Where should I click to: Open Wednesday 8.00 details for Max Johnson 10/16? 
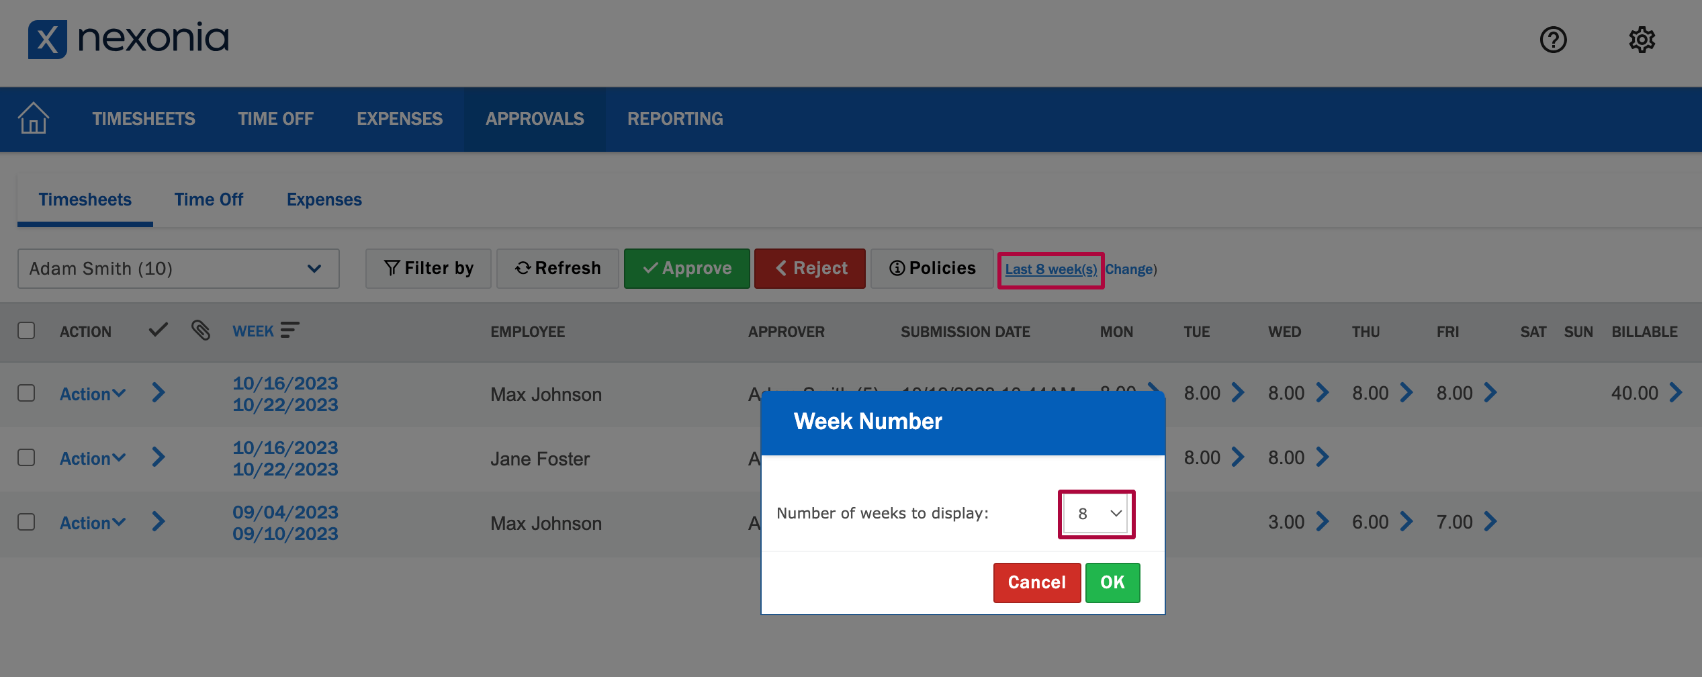(x=1323, y=393)
